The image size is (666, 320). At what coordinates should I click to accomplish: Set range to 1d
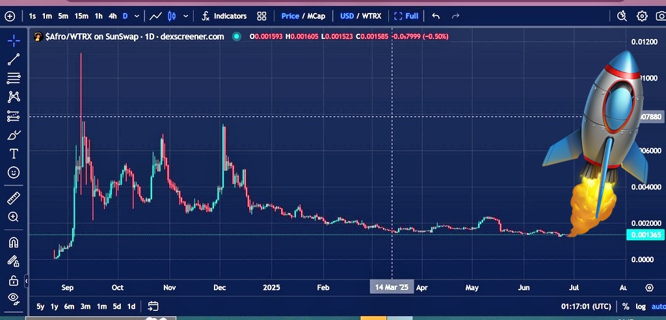131,306
